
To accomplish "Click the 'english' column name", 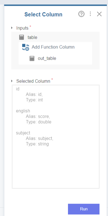I will [23, 111].
